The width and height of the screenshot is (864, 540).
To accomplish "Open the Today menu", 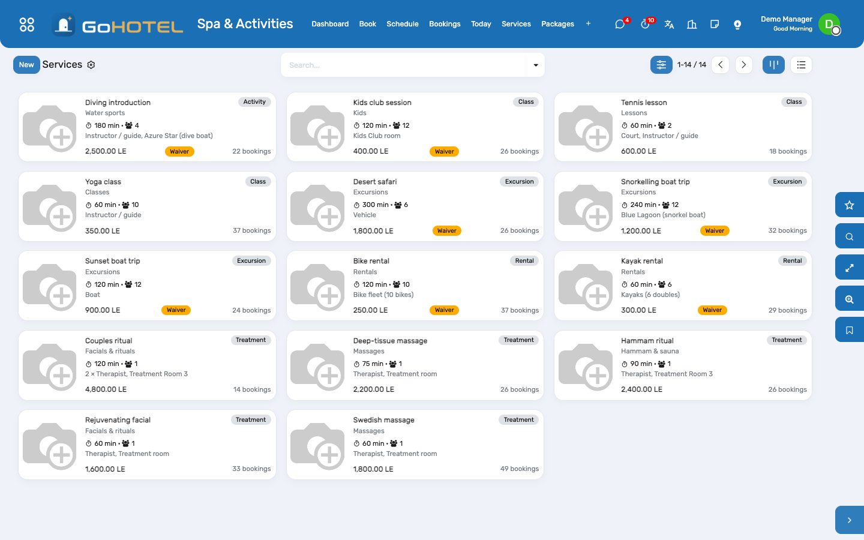I will [481, 24].
